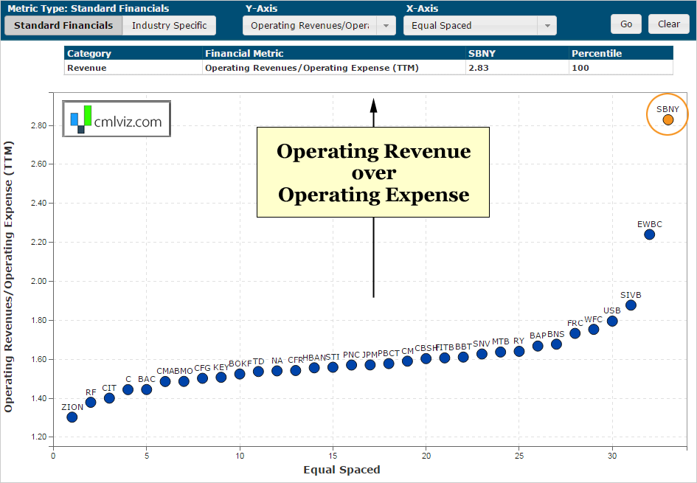Select the C data point

[128, 389]
